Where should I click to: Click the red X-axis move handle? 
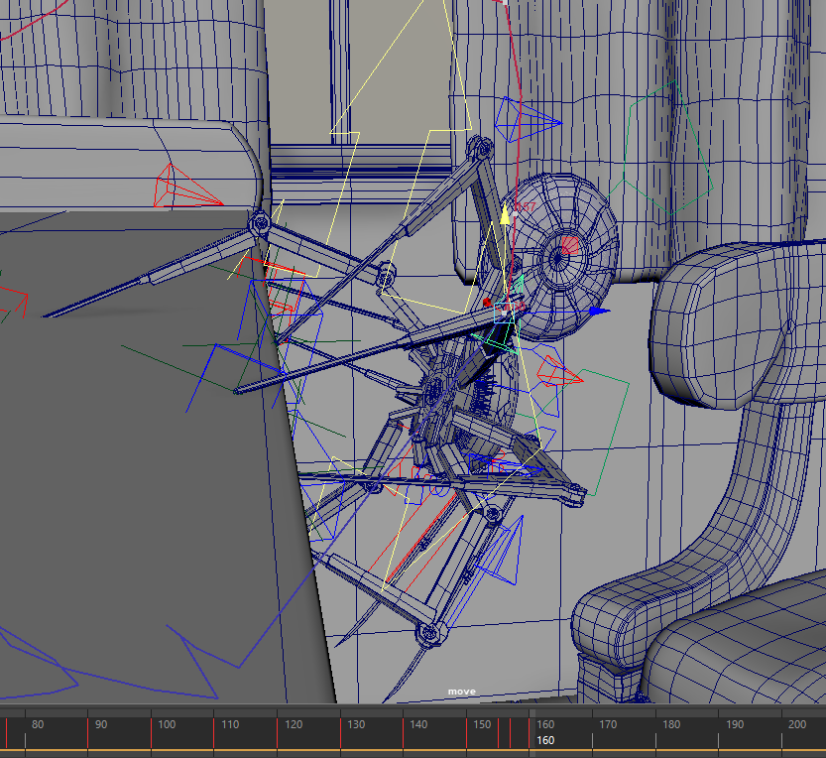[x=488, y=302]
